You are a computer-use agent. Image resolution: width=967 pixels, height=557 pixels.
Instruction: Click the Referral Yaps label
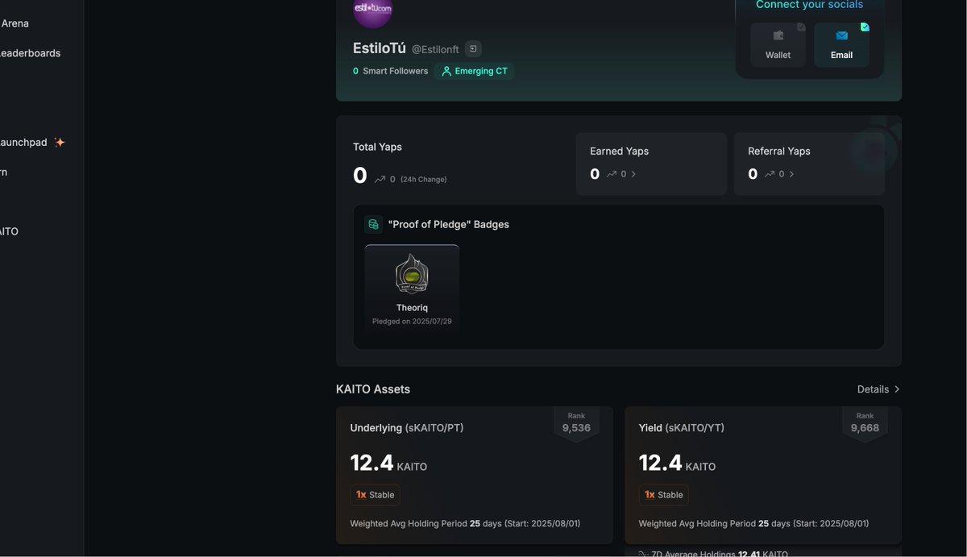click(779, 151)
